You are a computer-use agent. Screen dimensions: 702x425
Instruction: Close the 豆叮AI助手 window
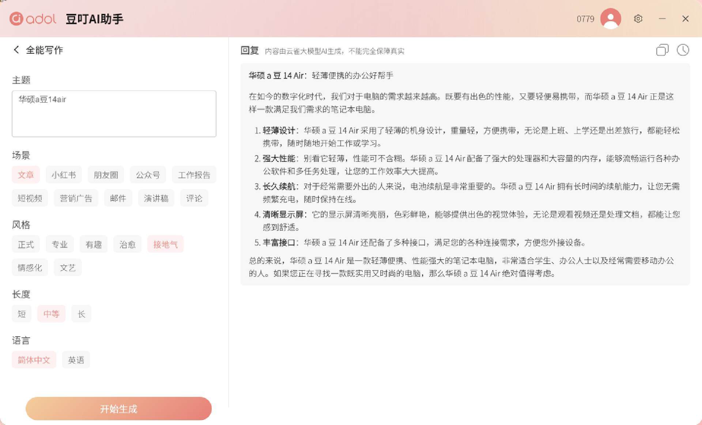click(x=686, y=19)
